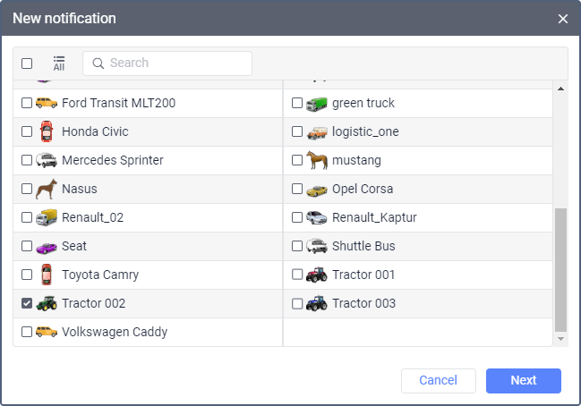Viewport: 581px width, 406px height.
Task: Click the Tractor 002 green tractor icon
Action: click(x=47, y=303)
